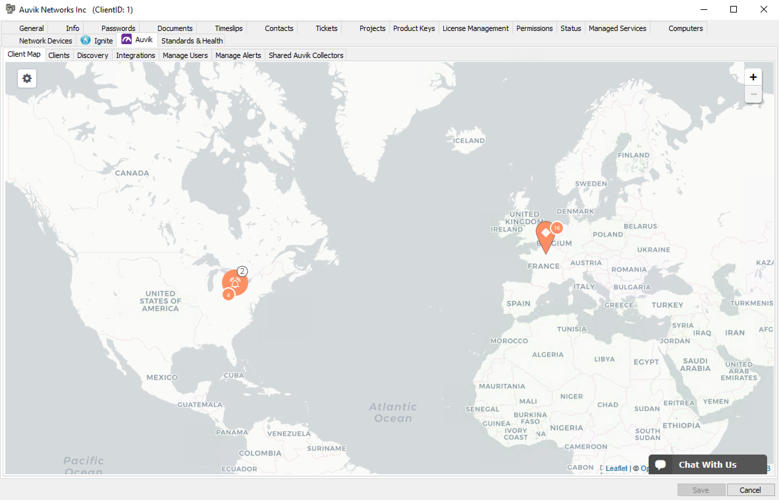Click the badge showing 2 on US cluster

242,271
